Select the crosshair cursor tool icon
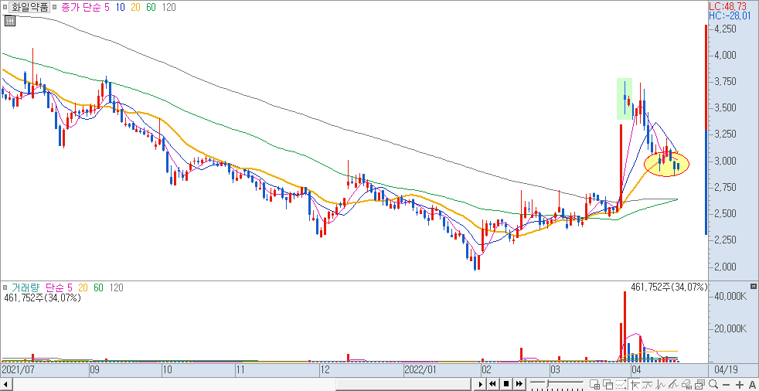Screen dimensions: 759x391 click(x=635, y=385)
